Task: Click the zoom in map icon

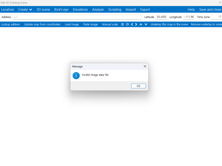Action: tap(122, 24)
